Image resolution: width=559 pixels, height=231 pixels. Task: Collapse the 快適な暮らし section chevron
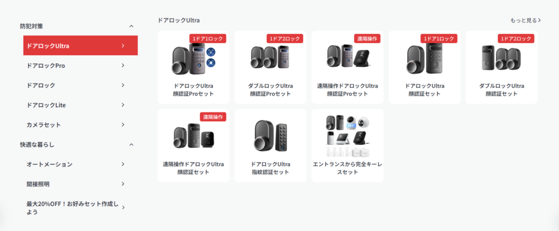click(131, 144)
